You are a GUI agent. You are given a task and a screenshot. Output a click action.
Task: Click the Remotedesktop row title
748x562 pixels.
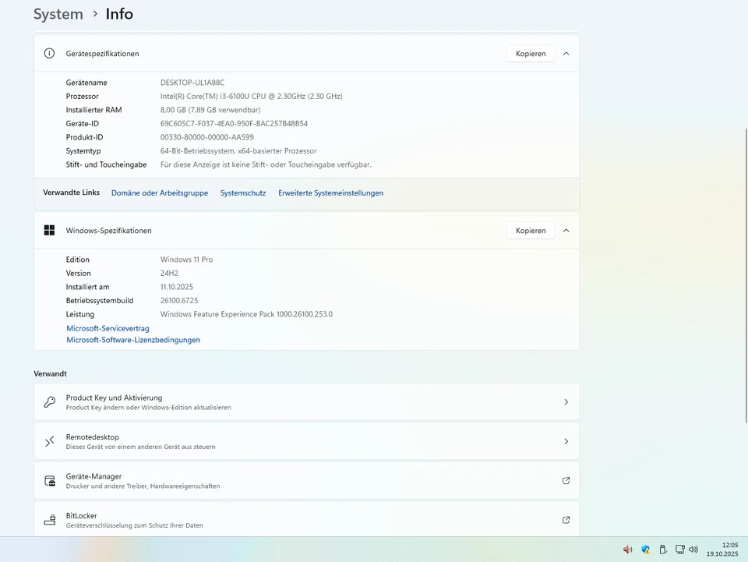[x=93, y=437]
